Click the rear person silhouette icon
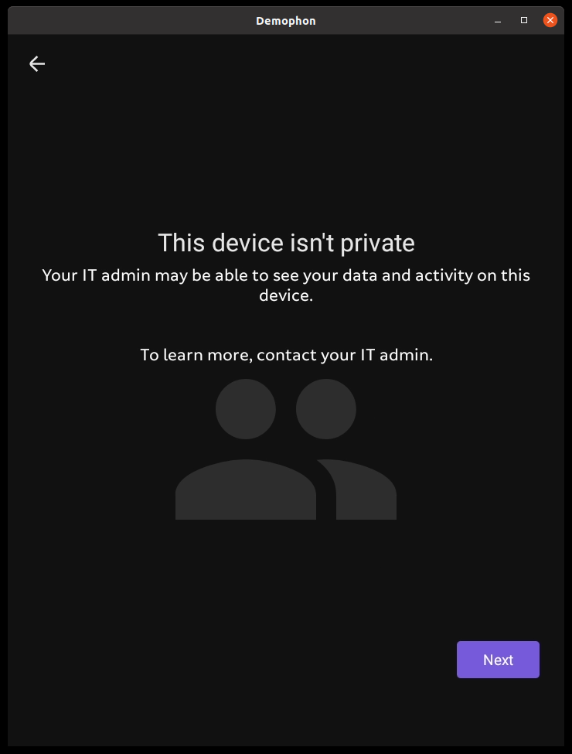Screen dimensions: 572x754 pos(346,449)
